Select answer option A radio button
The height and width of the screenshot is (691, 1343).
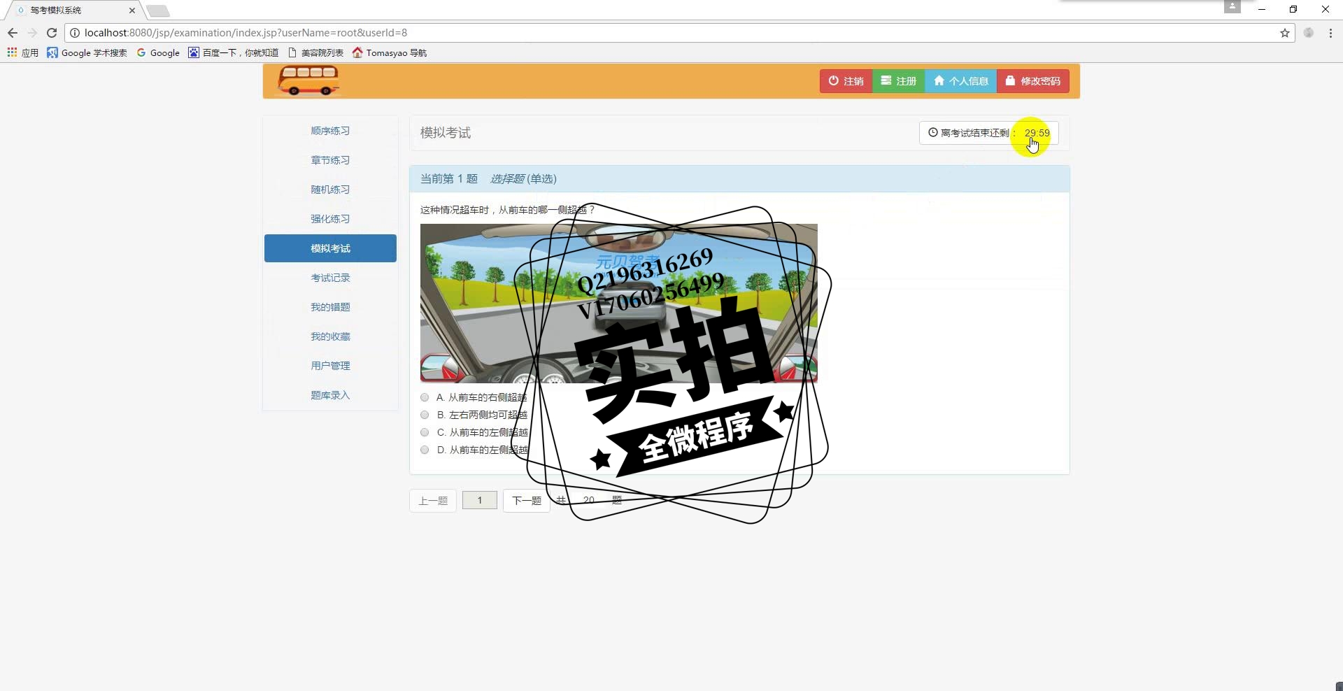tap(425, 397)
